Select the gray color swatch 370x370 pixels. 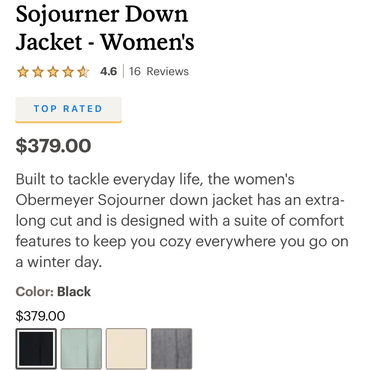point(171,349)
